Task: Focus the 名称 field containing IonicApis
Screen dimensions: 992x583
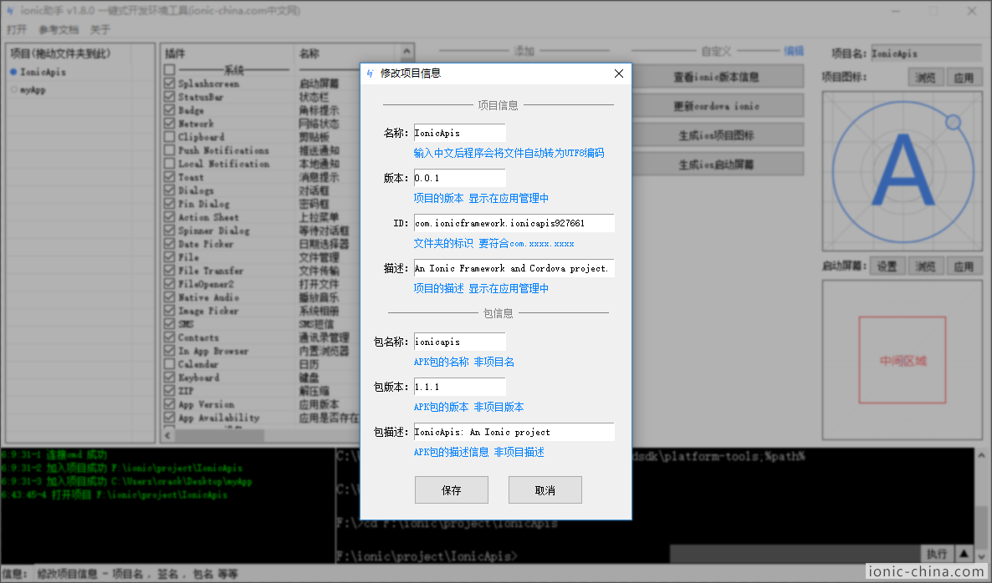Action: [460, 134]
